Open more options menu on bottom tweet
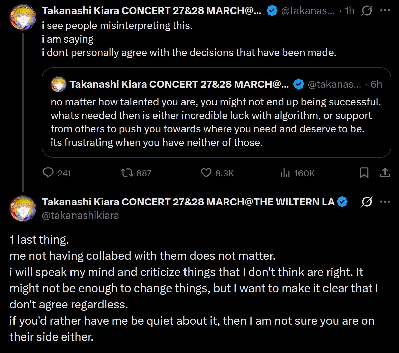399x353 pixels. pos(385,202)
